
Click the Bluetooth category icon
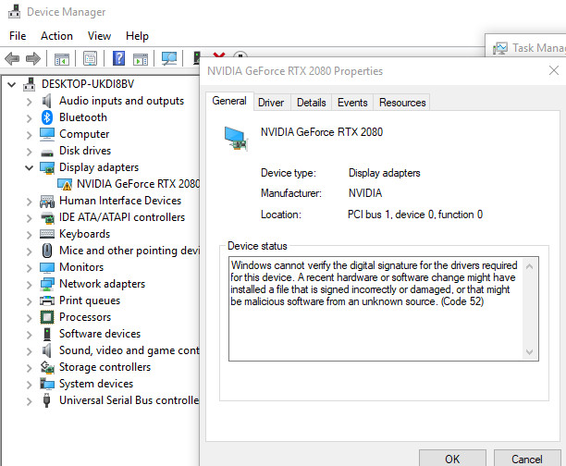(47, 117)
